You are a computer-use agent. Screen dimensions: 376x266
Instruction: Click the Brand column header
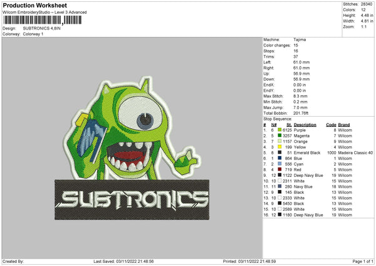coord(344,125)
